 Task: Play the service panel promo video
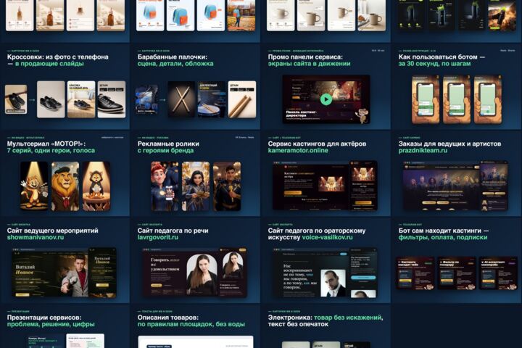point(326,99)
